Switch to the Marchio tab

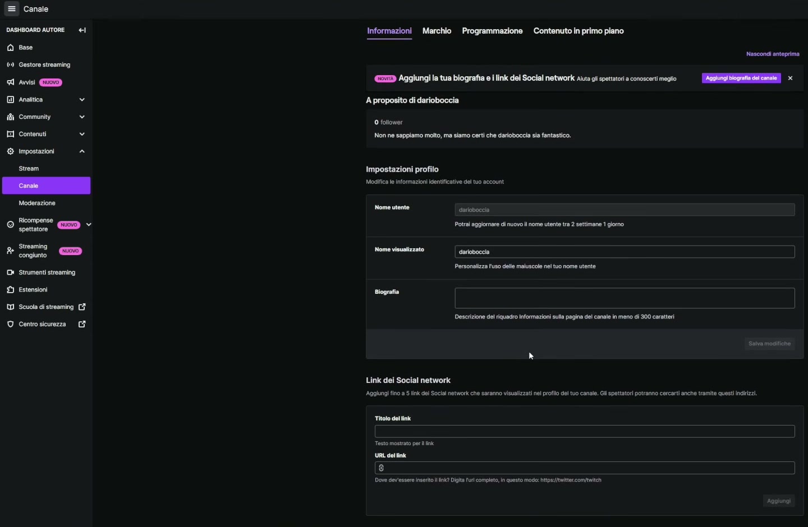tap(437, 31)
